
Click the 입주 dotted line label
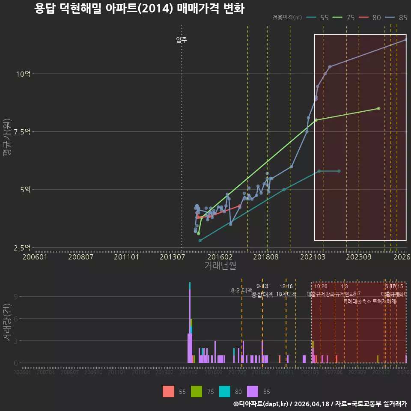[x=182, y=40]
